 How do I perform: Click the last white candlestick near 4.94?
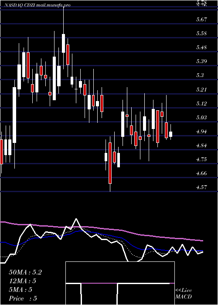(171, 134)
